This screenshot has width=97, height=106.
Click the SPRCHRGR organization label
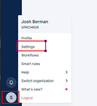30,27
